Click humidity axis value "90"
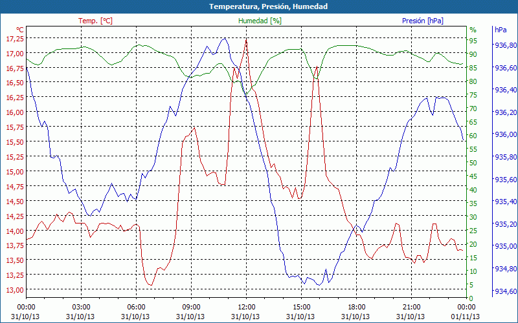 click(473, 54)
